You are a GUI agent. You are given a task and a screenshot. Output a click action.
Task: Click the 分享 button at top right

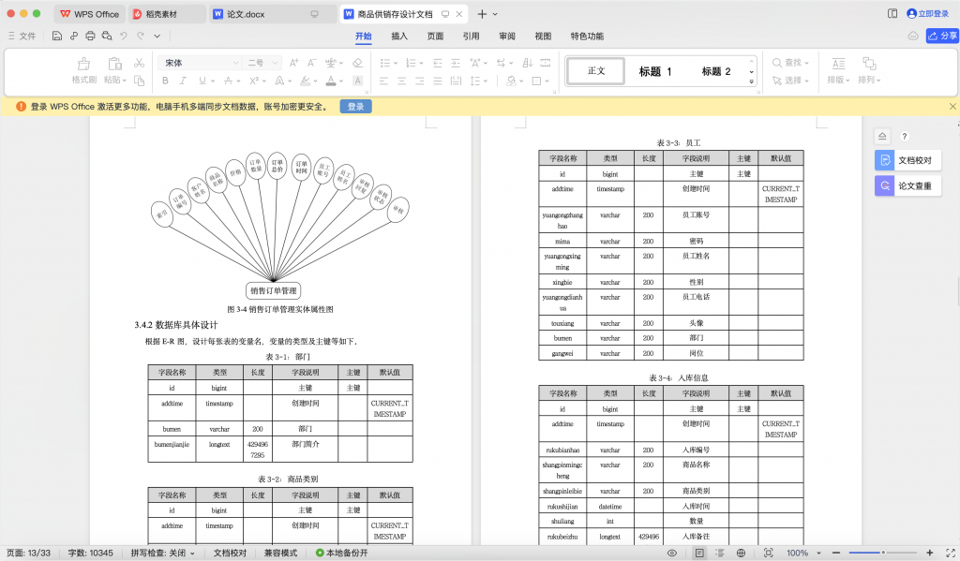coord(940,36)
